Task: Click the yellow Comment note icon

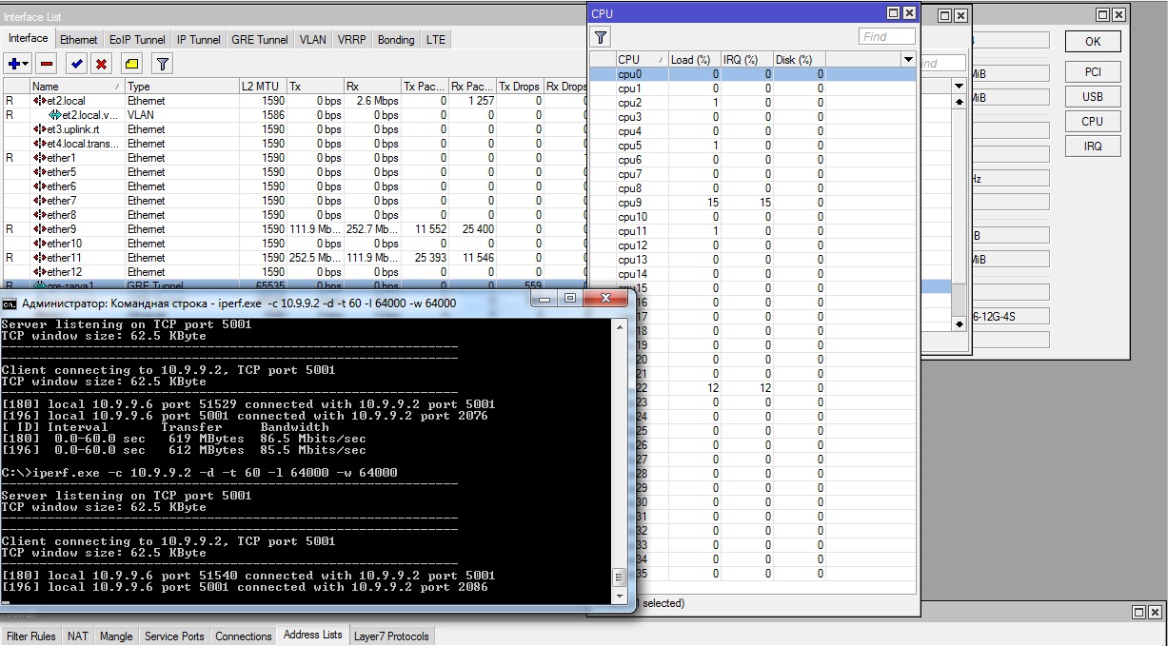Action: (132, 64)
